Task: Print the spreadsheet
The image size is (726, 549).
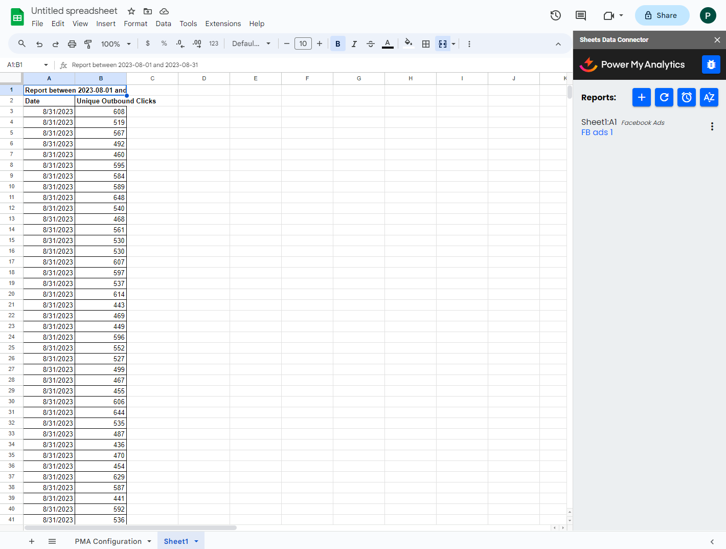Action: 72,44
